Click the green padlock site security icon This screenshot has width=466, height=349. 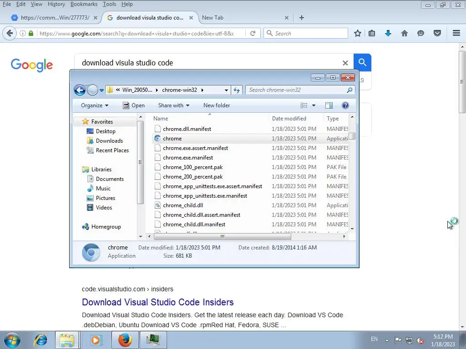[31, 33]
